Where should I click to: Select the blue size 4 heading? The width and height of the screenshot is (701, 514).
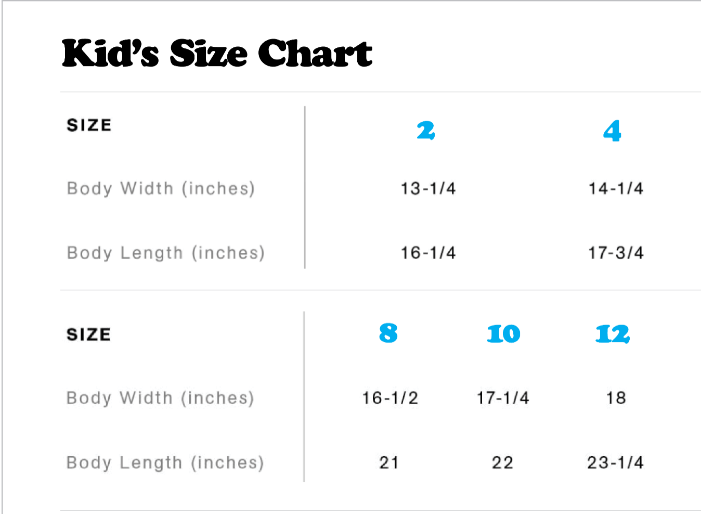coord(612,131)
